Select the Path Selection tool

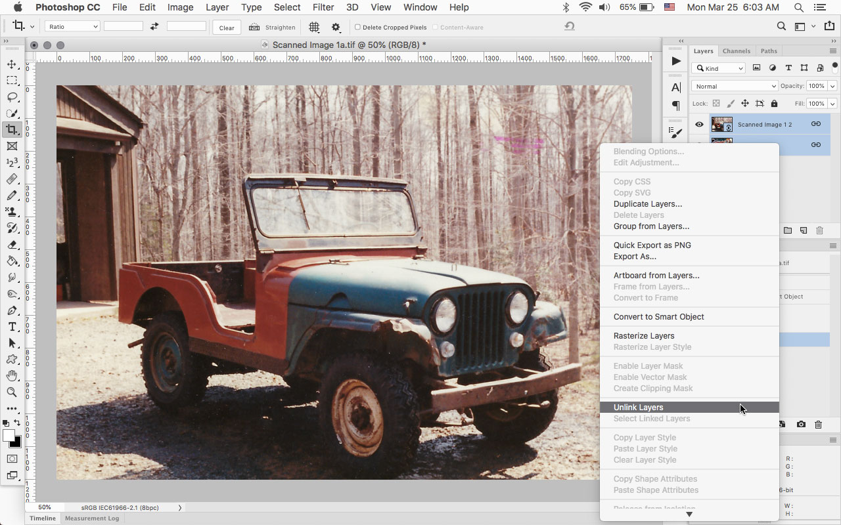(12, 343)
